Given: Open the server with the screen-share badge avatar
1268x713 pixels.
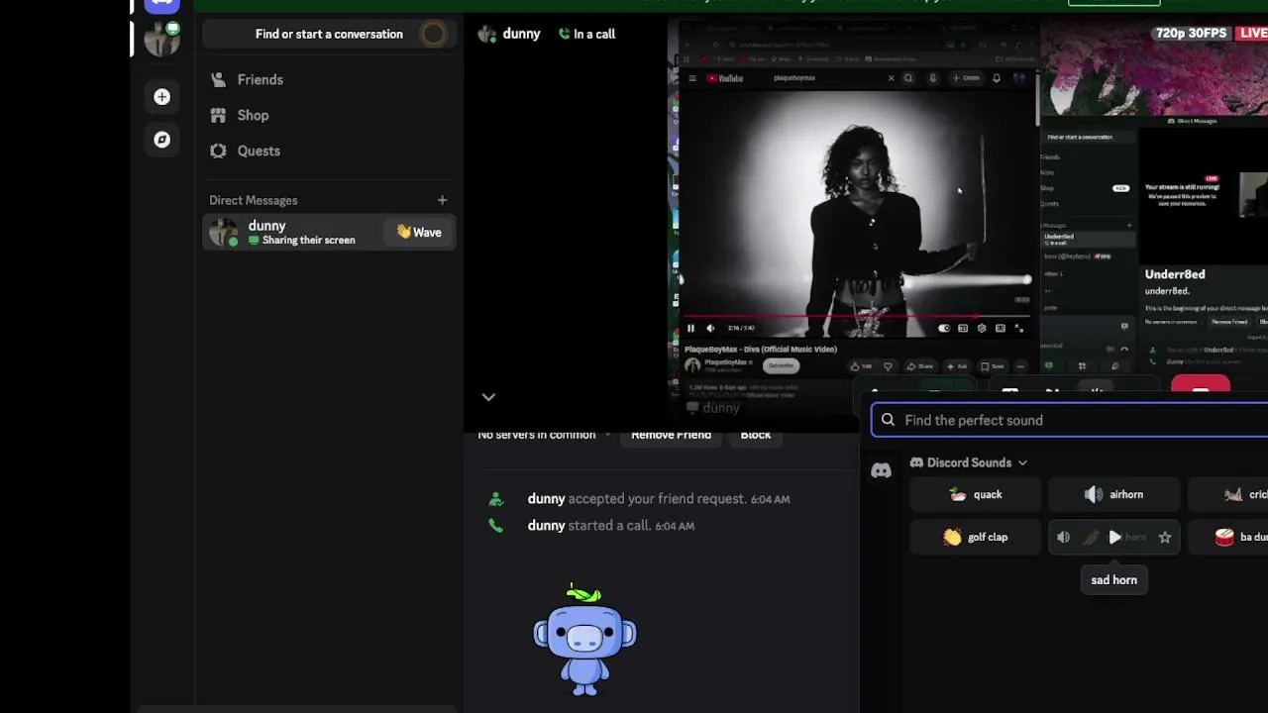Looking at the screenshot, I should point(161,38).
